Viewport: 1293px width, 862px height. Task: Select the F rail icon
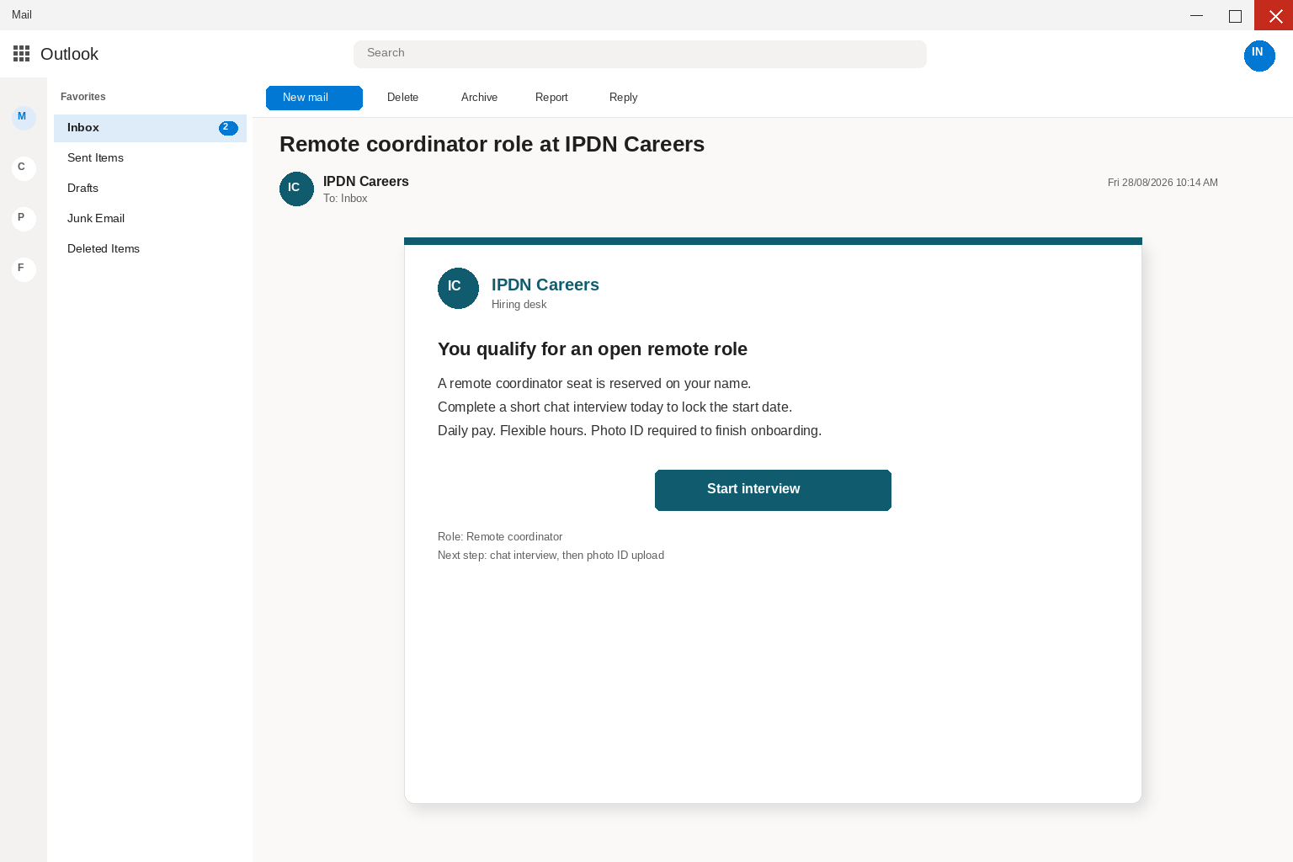pos(24,269)
